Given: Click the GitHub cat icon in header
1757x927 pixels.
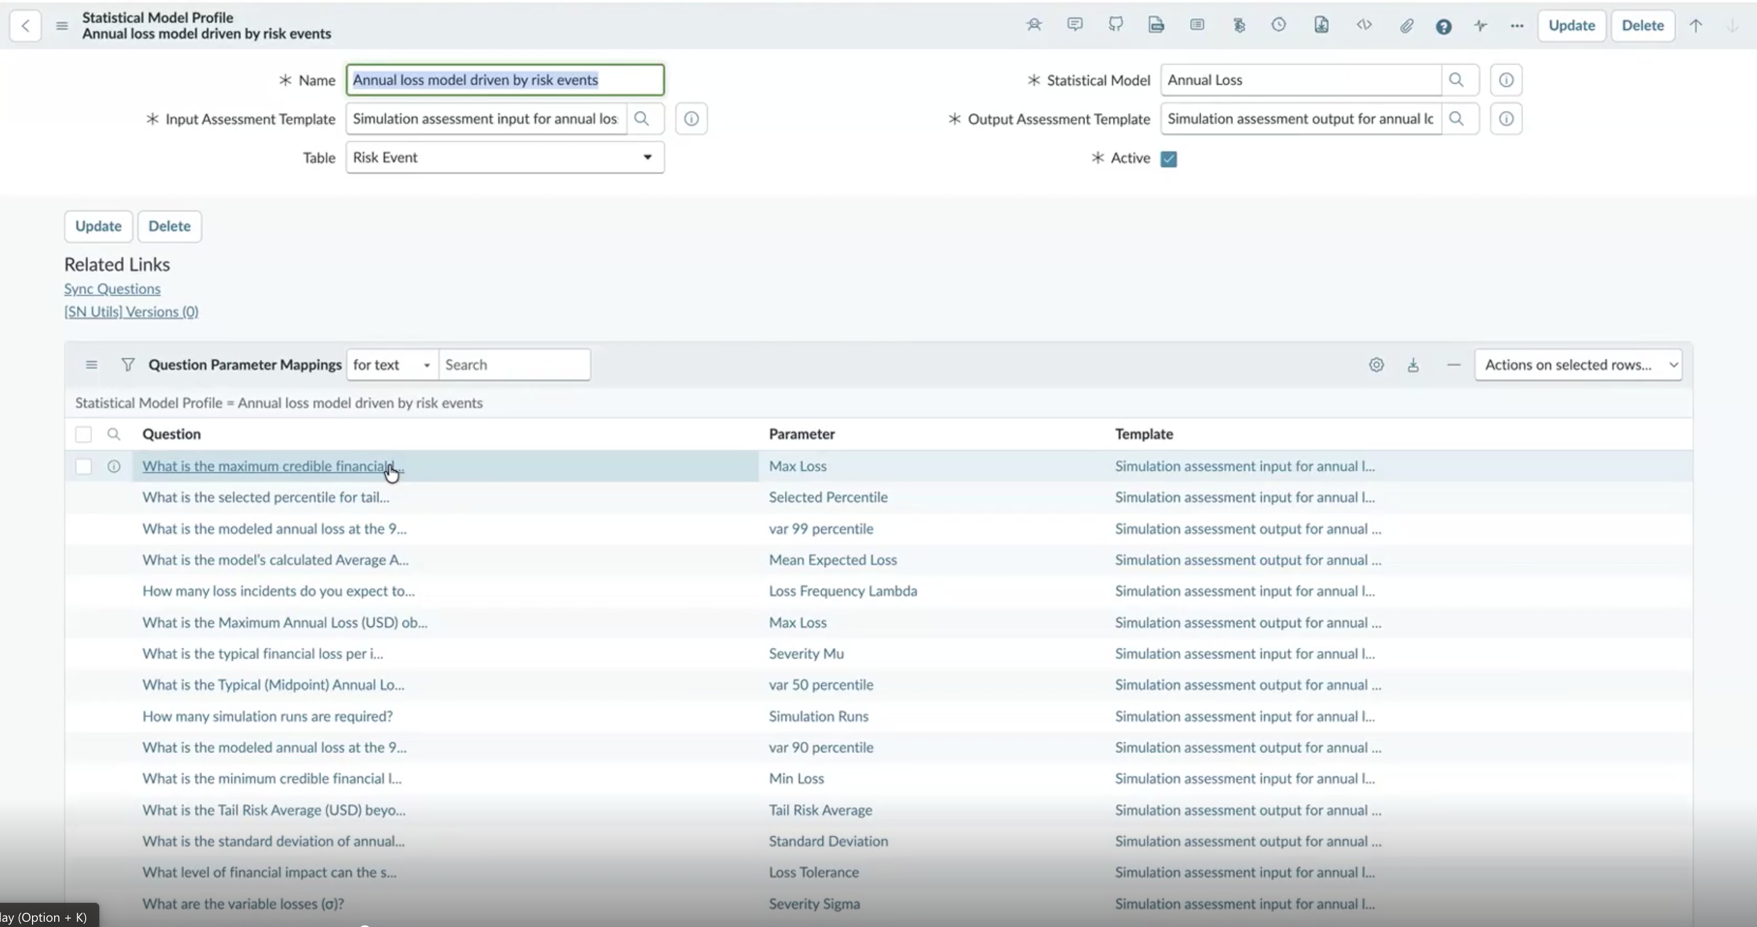Looking at the screenshot, I should pyautogui.click(x=1116, y=25).
